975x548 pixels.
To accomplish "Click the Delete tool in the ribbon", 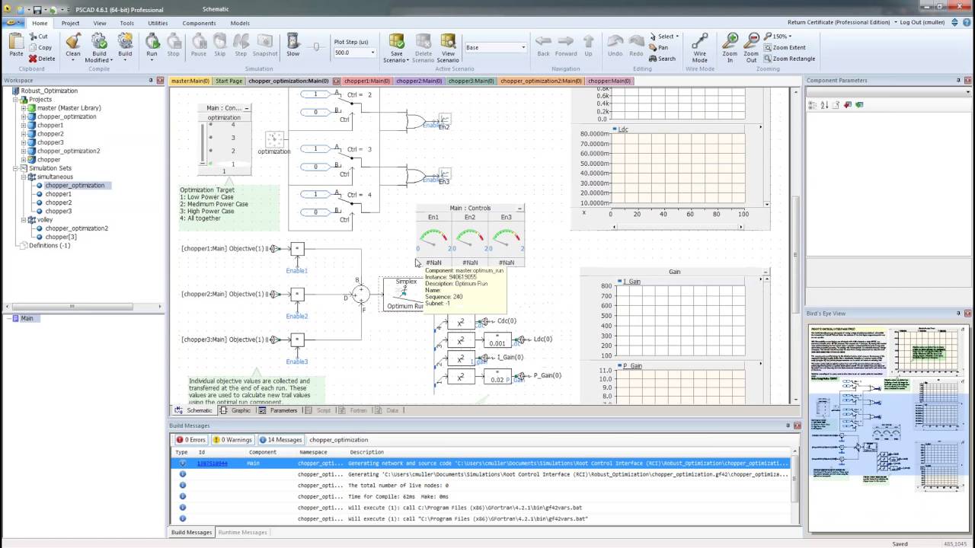I will (x=42, y=59).
